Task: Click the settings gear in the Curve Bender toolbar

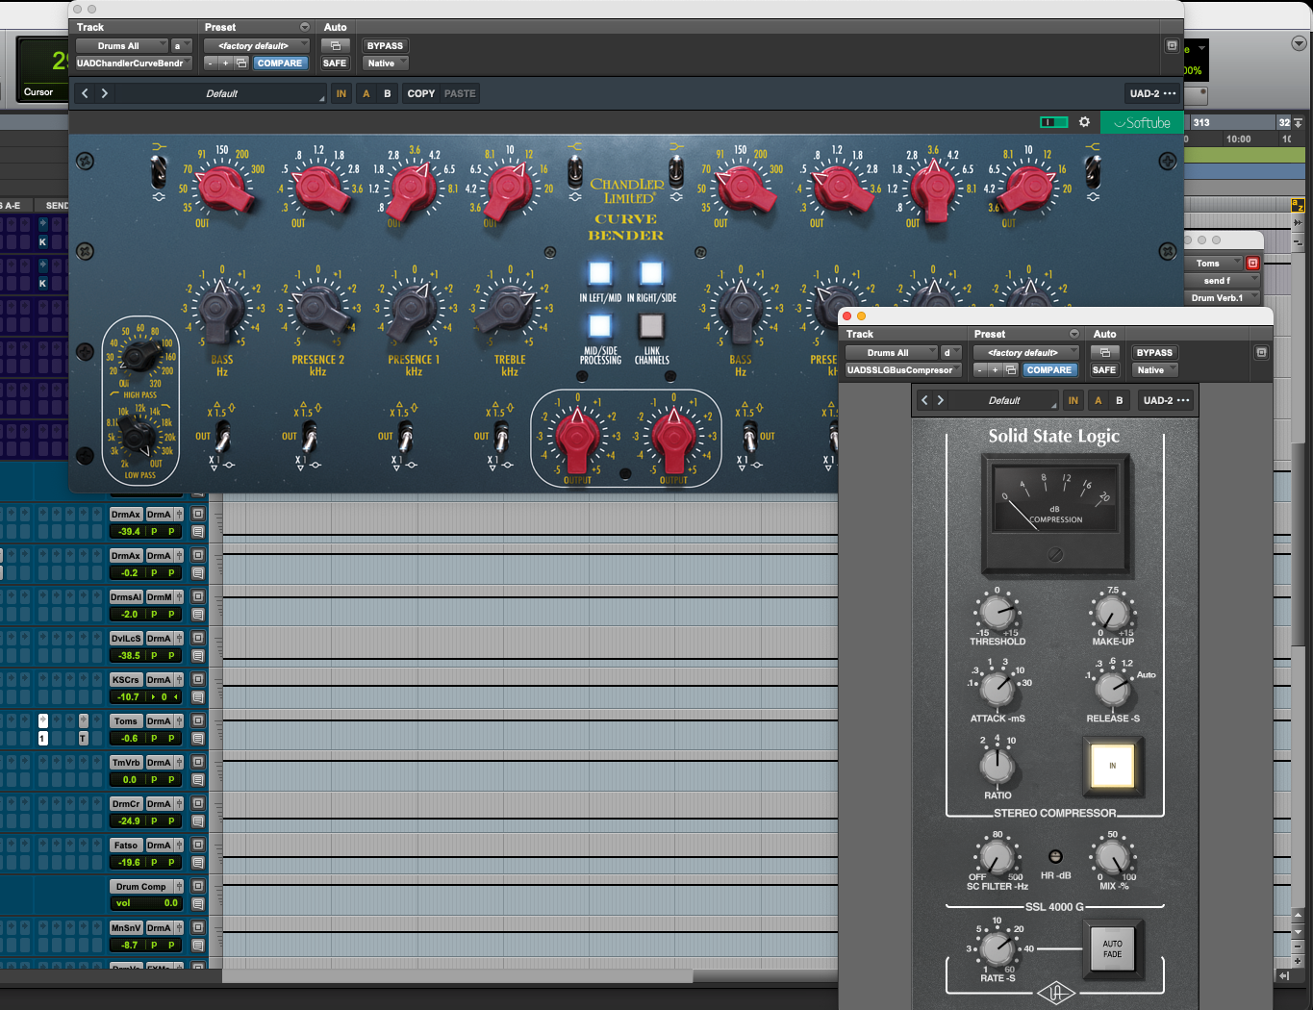Action: pos(1084,122)
